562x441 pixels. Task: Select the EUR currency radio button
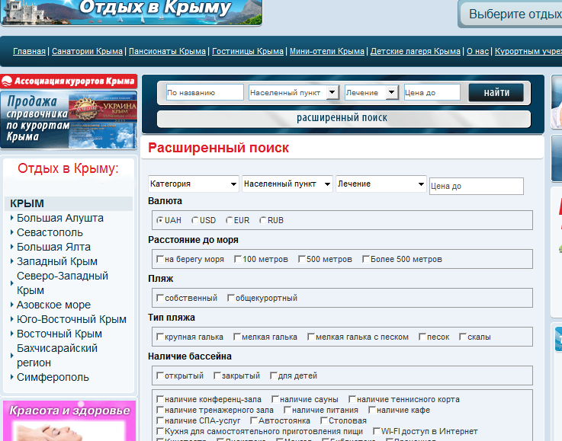[229, 220]
